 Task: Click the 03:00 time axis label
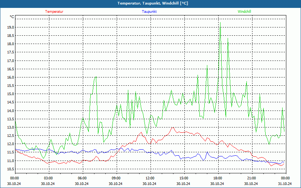(x=49, y=178)
